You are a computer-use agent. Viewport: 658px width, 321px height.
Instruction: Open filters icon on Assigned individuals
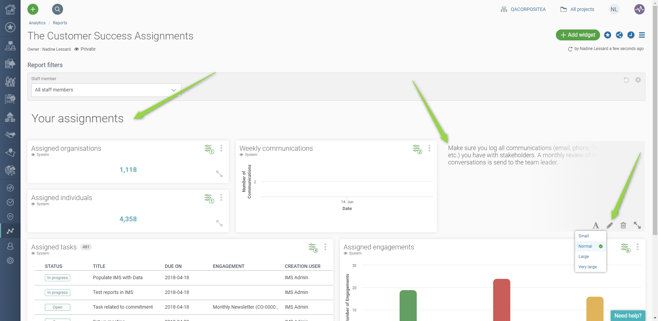pos(209,198)
